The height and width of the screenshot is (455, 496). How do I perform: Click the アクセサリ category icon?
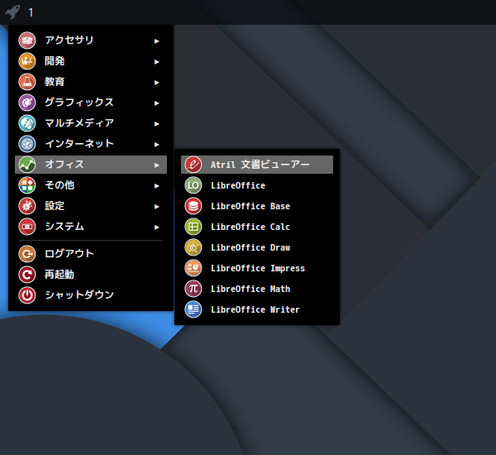pyautogui.click(x=27, y=41)
